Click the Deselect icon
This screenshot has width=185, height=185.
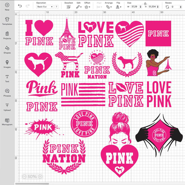68,7
